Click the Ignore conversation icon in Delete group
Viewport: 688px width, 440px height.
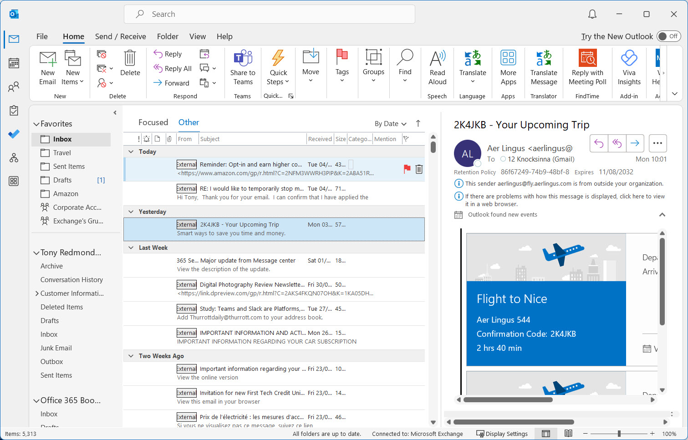[x=102, y=54]
